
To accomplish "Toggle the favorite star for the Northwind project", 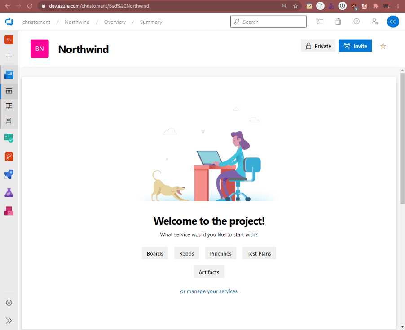I will (383, 46).
